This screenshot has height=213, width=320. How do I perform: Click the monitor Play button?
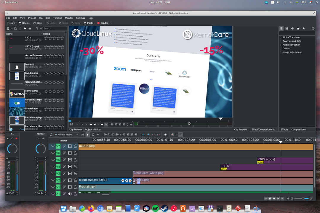pyautogui.click(x=95, y=125)
